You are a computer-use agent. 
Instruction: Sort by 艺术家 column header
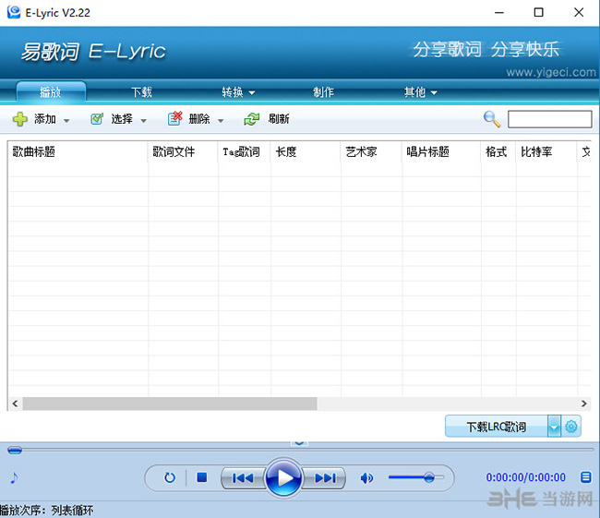click(371, 152)
